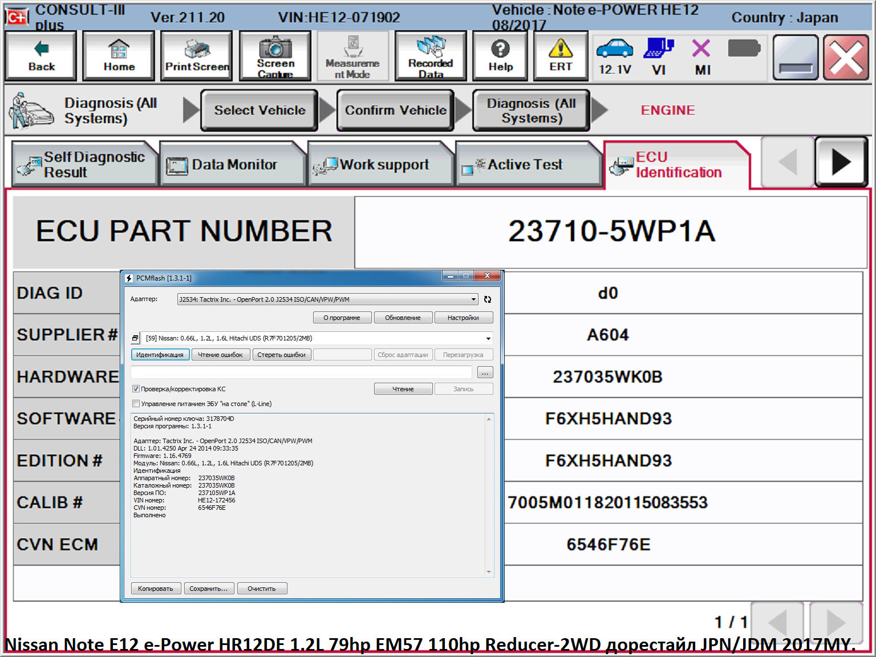This screenshot has width=876, height=657.
Task: Click PCMflash lightning title icon
Action: (129, 278)
